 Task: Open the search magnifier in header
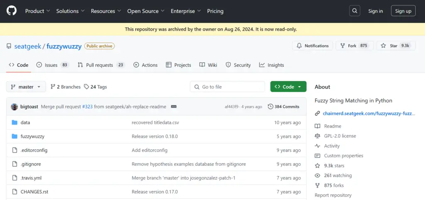coord(354,11)
